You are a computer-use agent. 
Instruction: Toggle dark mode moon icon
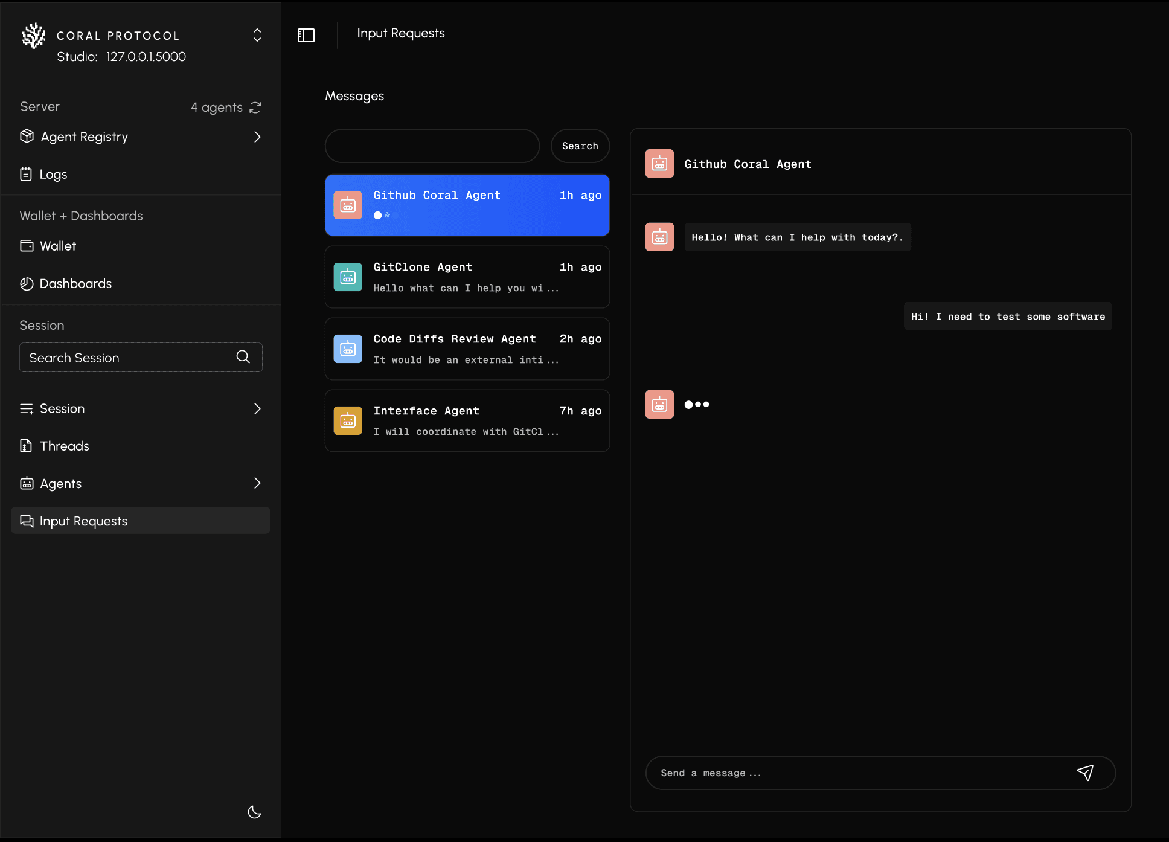pos(254,812)
